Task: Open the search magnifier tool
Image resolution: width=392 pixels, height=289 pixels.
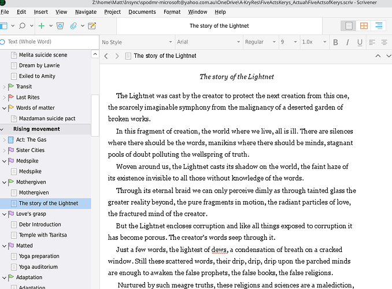Action: [x=22, y=26]
